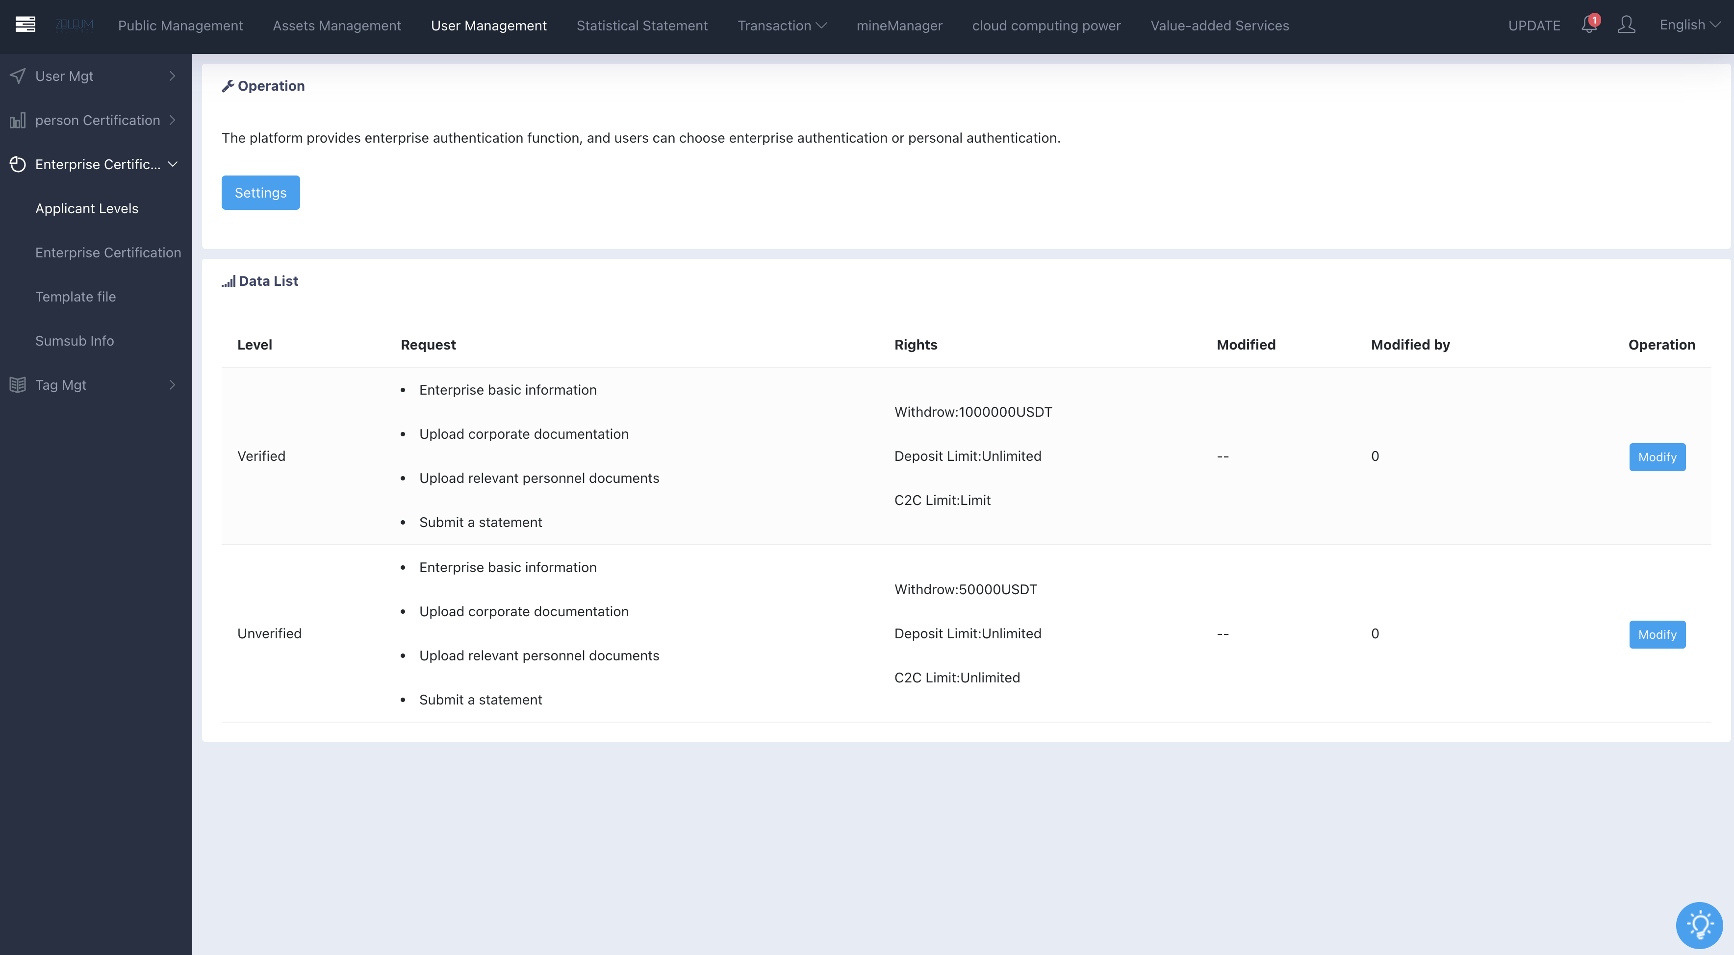Click the Request column header
This screenshot has width=1734, height=955.
coord(428,345)
